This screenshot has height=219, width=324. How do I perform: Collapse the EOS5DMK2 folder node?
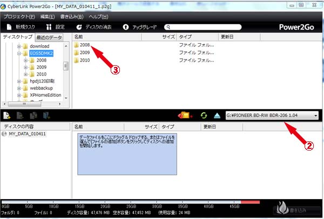tap(19, 53)
